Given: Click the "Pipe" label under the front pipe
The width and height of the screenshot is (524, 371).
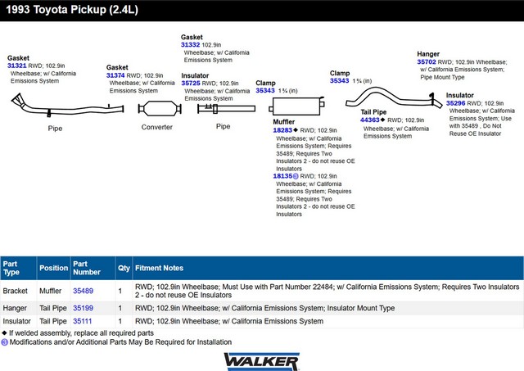Looking at the screenshot, I should 55,129.
